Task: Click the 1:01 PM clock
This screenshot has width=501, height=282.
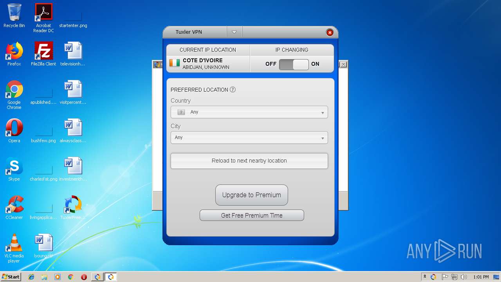Action: [481, 277]
